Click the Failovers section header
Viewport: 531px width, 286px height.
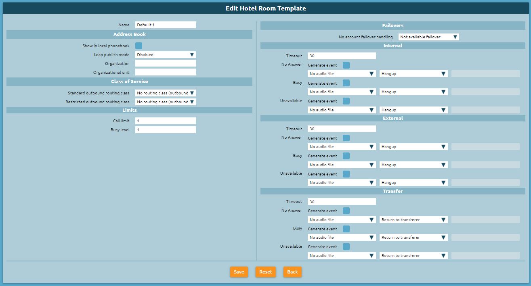pos(393,25)
